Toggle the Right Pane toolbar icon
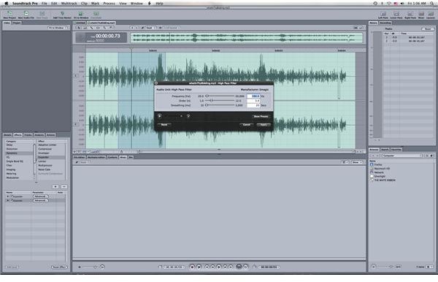Viewport: 438px width, 282px height. click(x=410, y=14)
